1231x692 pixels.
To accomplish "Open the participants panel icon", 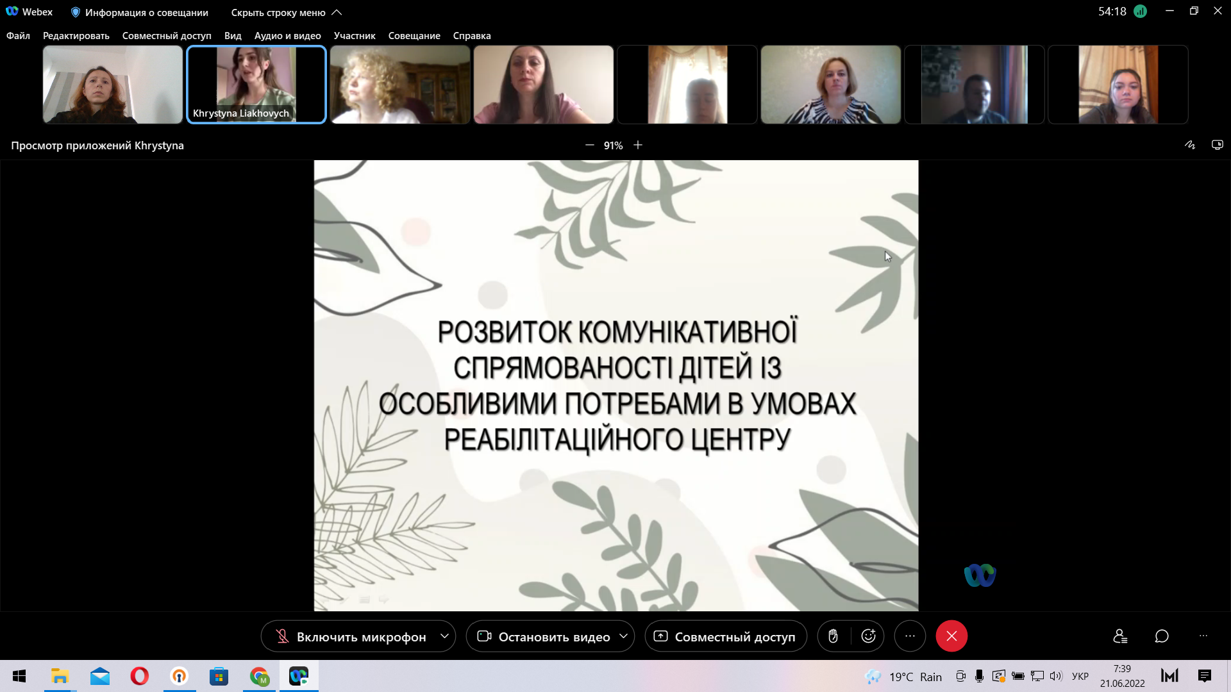I will coord(1120,636).
